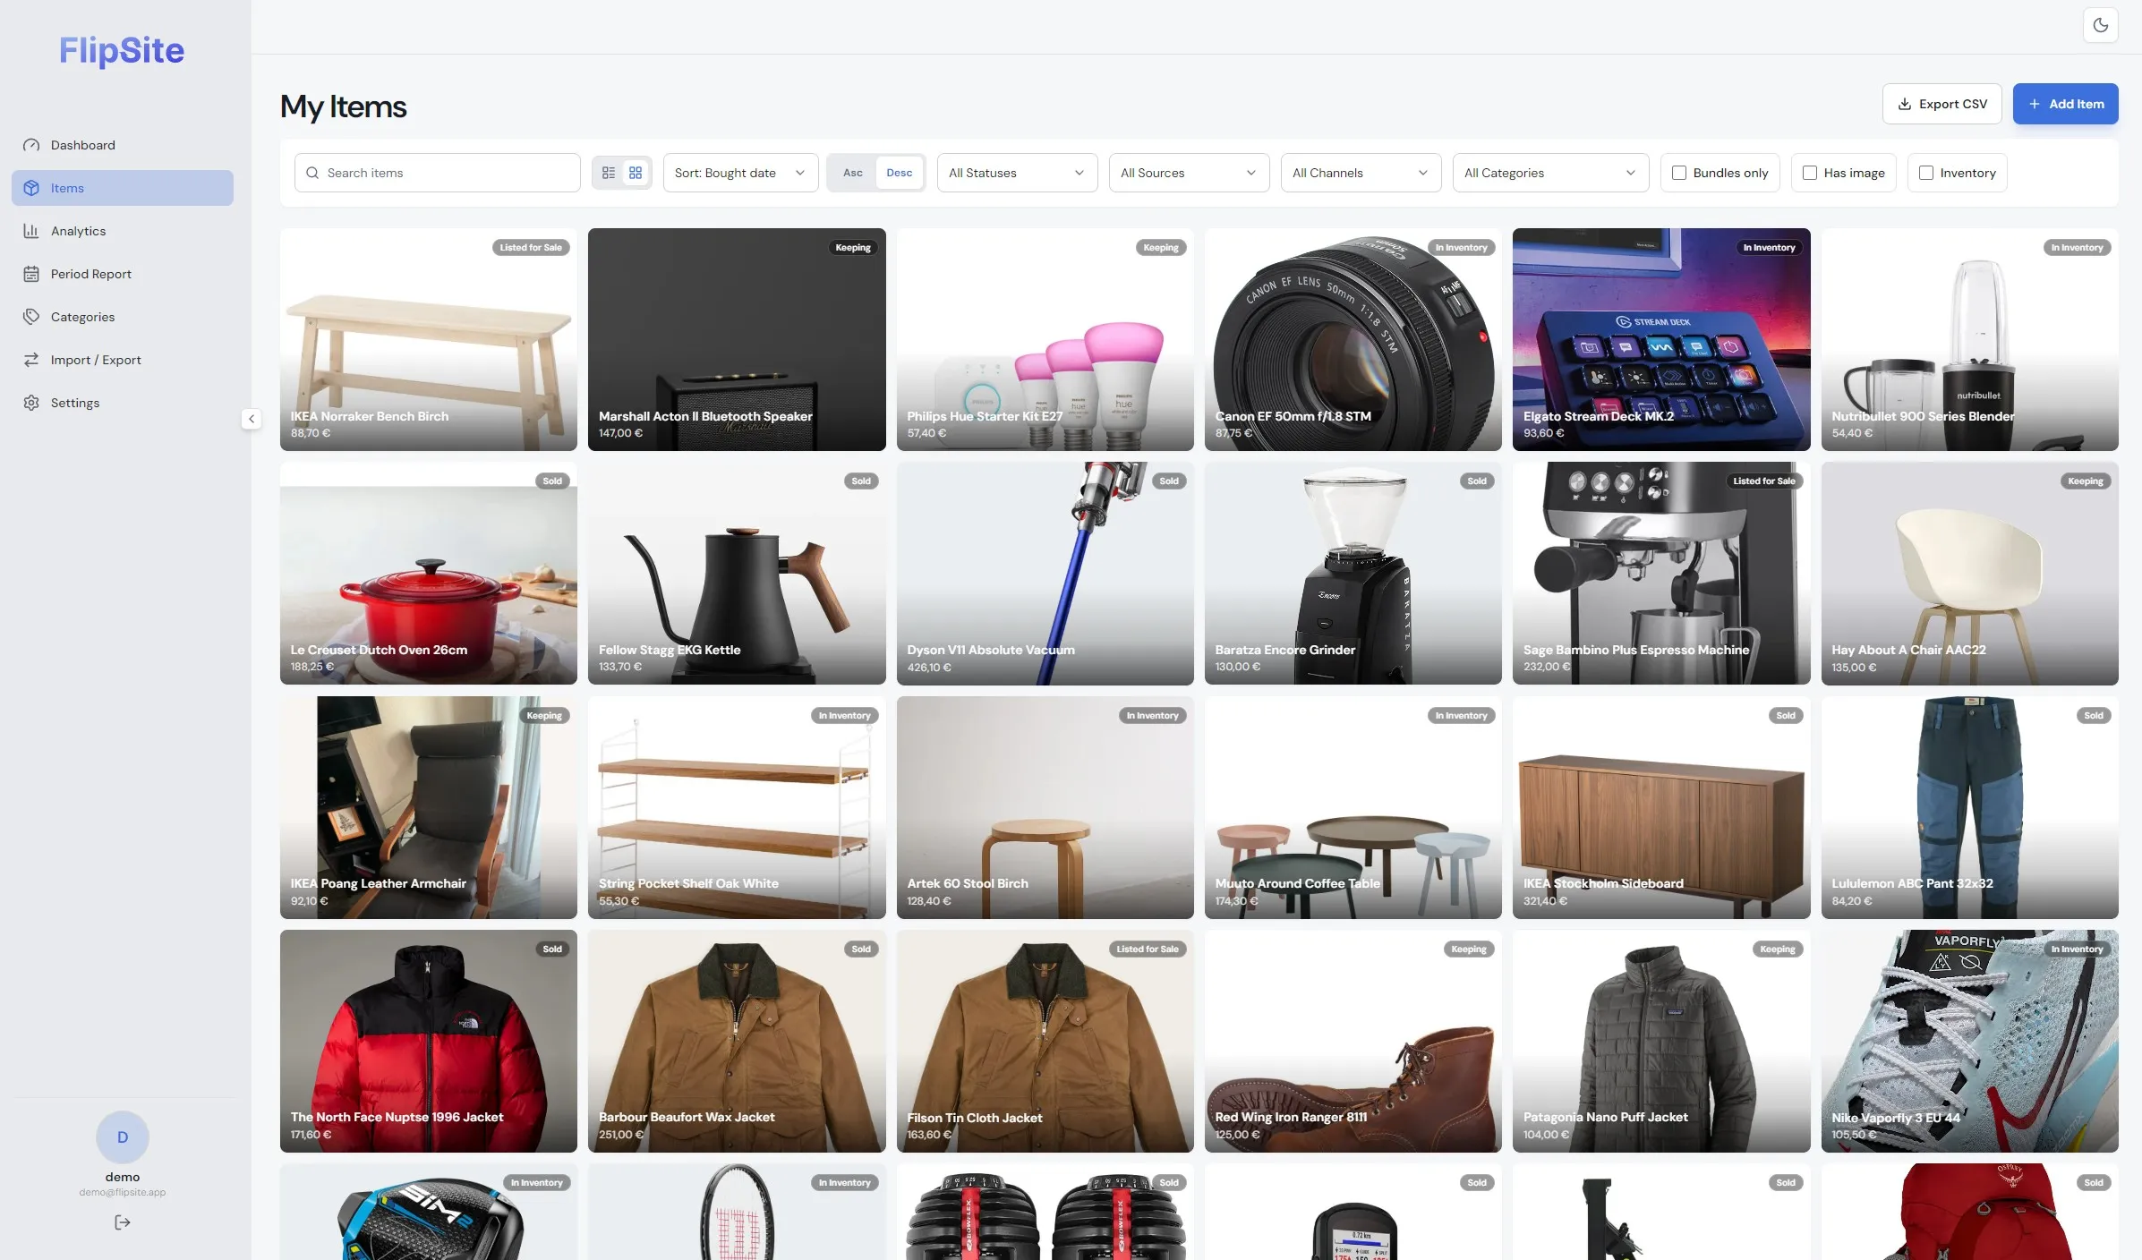Enable the Inventory checkbox
This screenshot has height=1260, width=2142.
pyautogui.click(x=1926, y=173)
